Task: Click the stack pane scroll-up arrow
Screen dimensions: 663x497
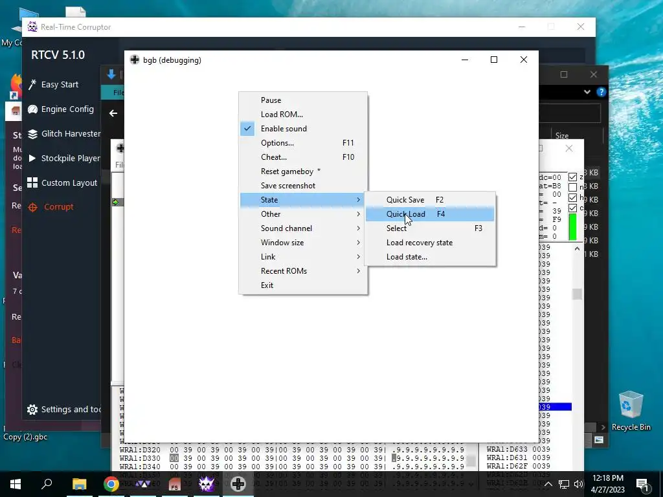Action: pos(577,249)
